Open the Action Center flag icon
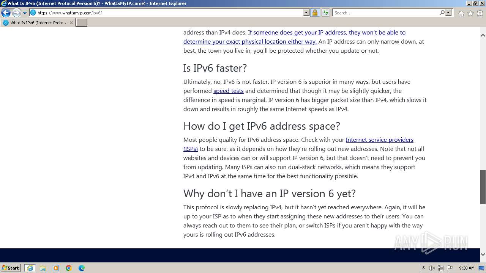 point(450,268)
